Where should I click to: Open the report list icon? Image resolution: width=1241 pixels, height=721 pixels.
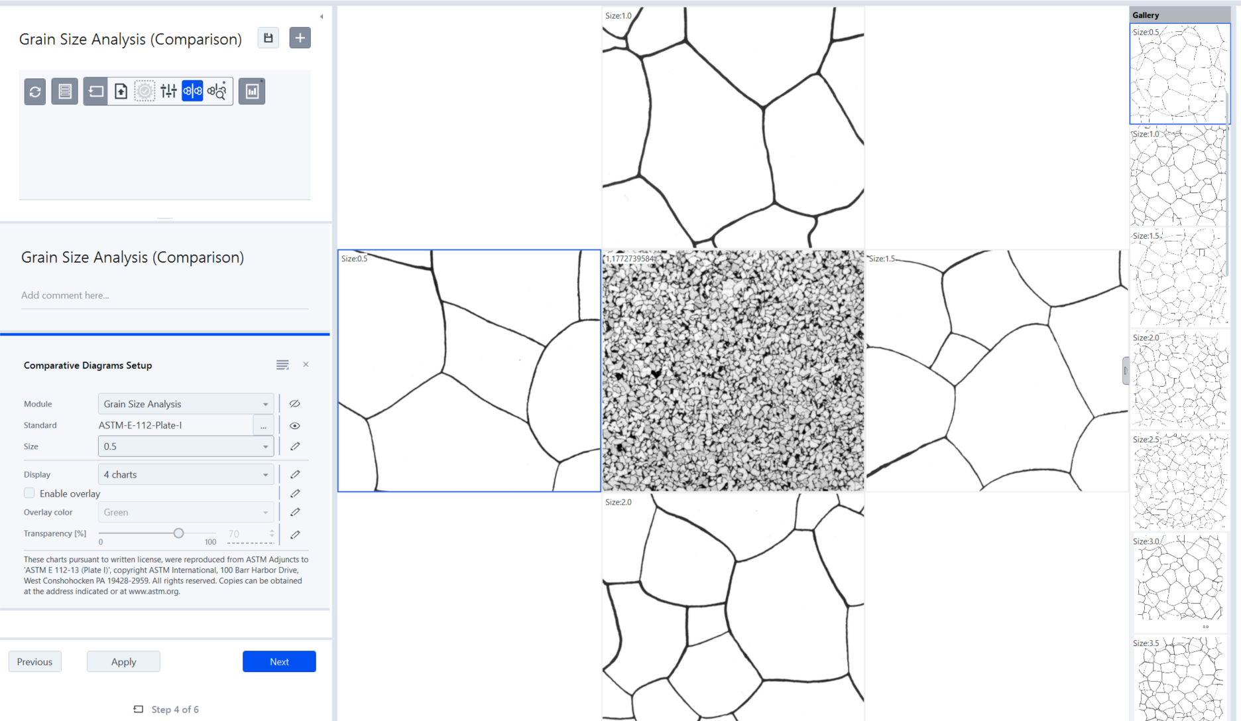click(64, 92)
